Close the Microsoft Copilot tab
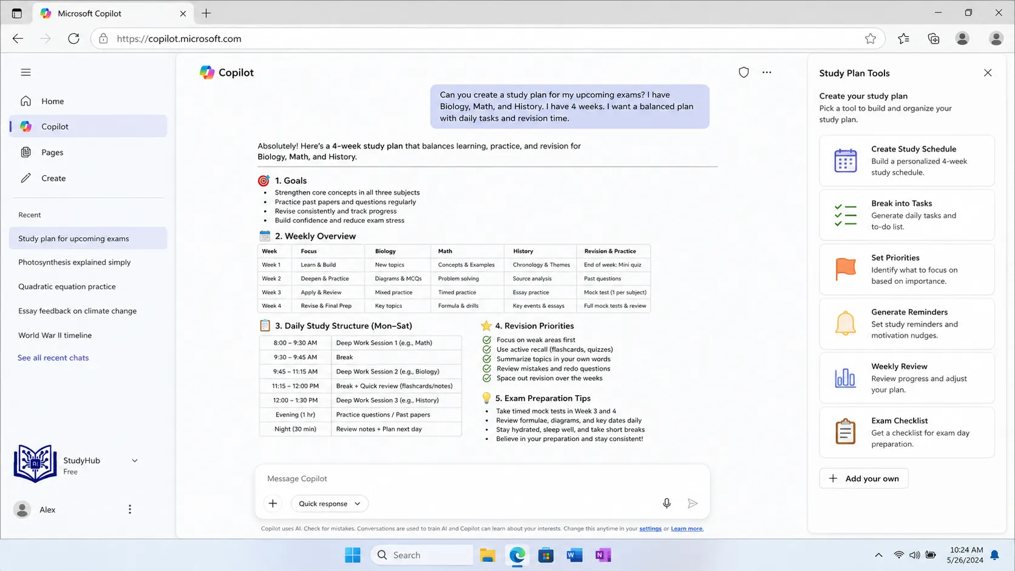 [x=183, y=13]
